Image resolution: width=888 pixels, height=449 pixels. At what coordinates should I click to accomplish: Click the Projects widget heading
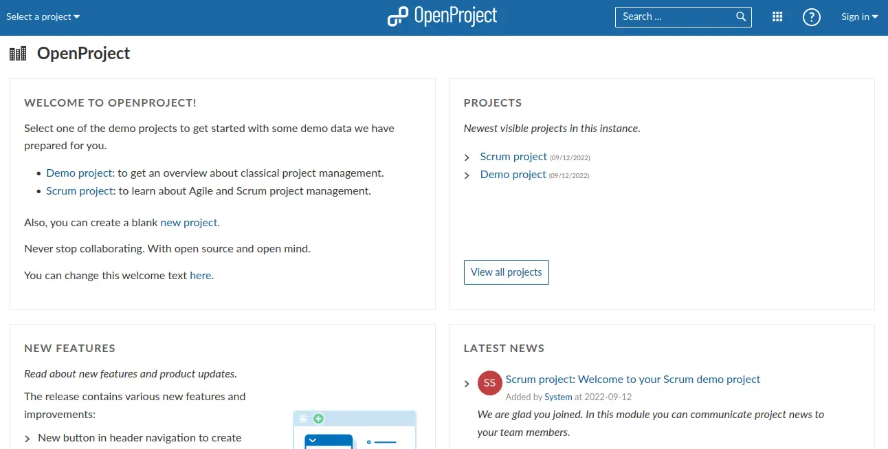(493, 103)
